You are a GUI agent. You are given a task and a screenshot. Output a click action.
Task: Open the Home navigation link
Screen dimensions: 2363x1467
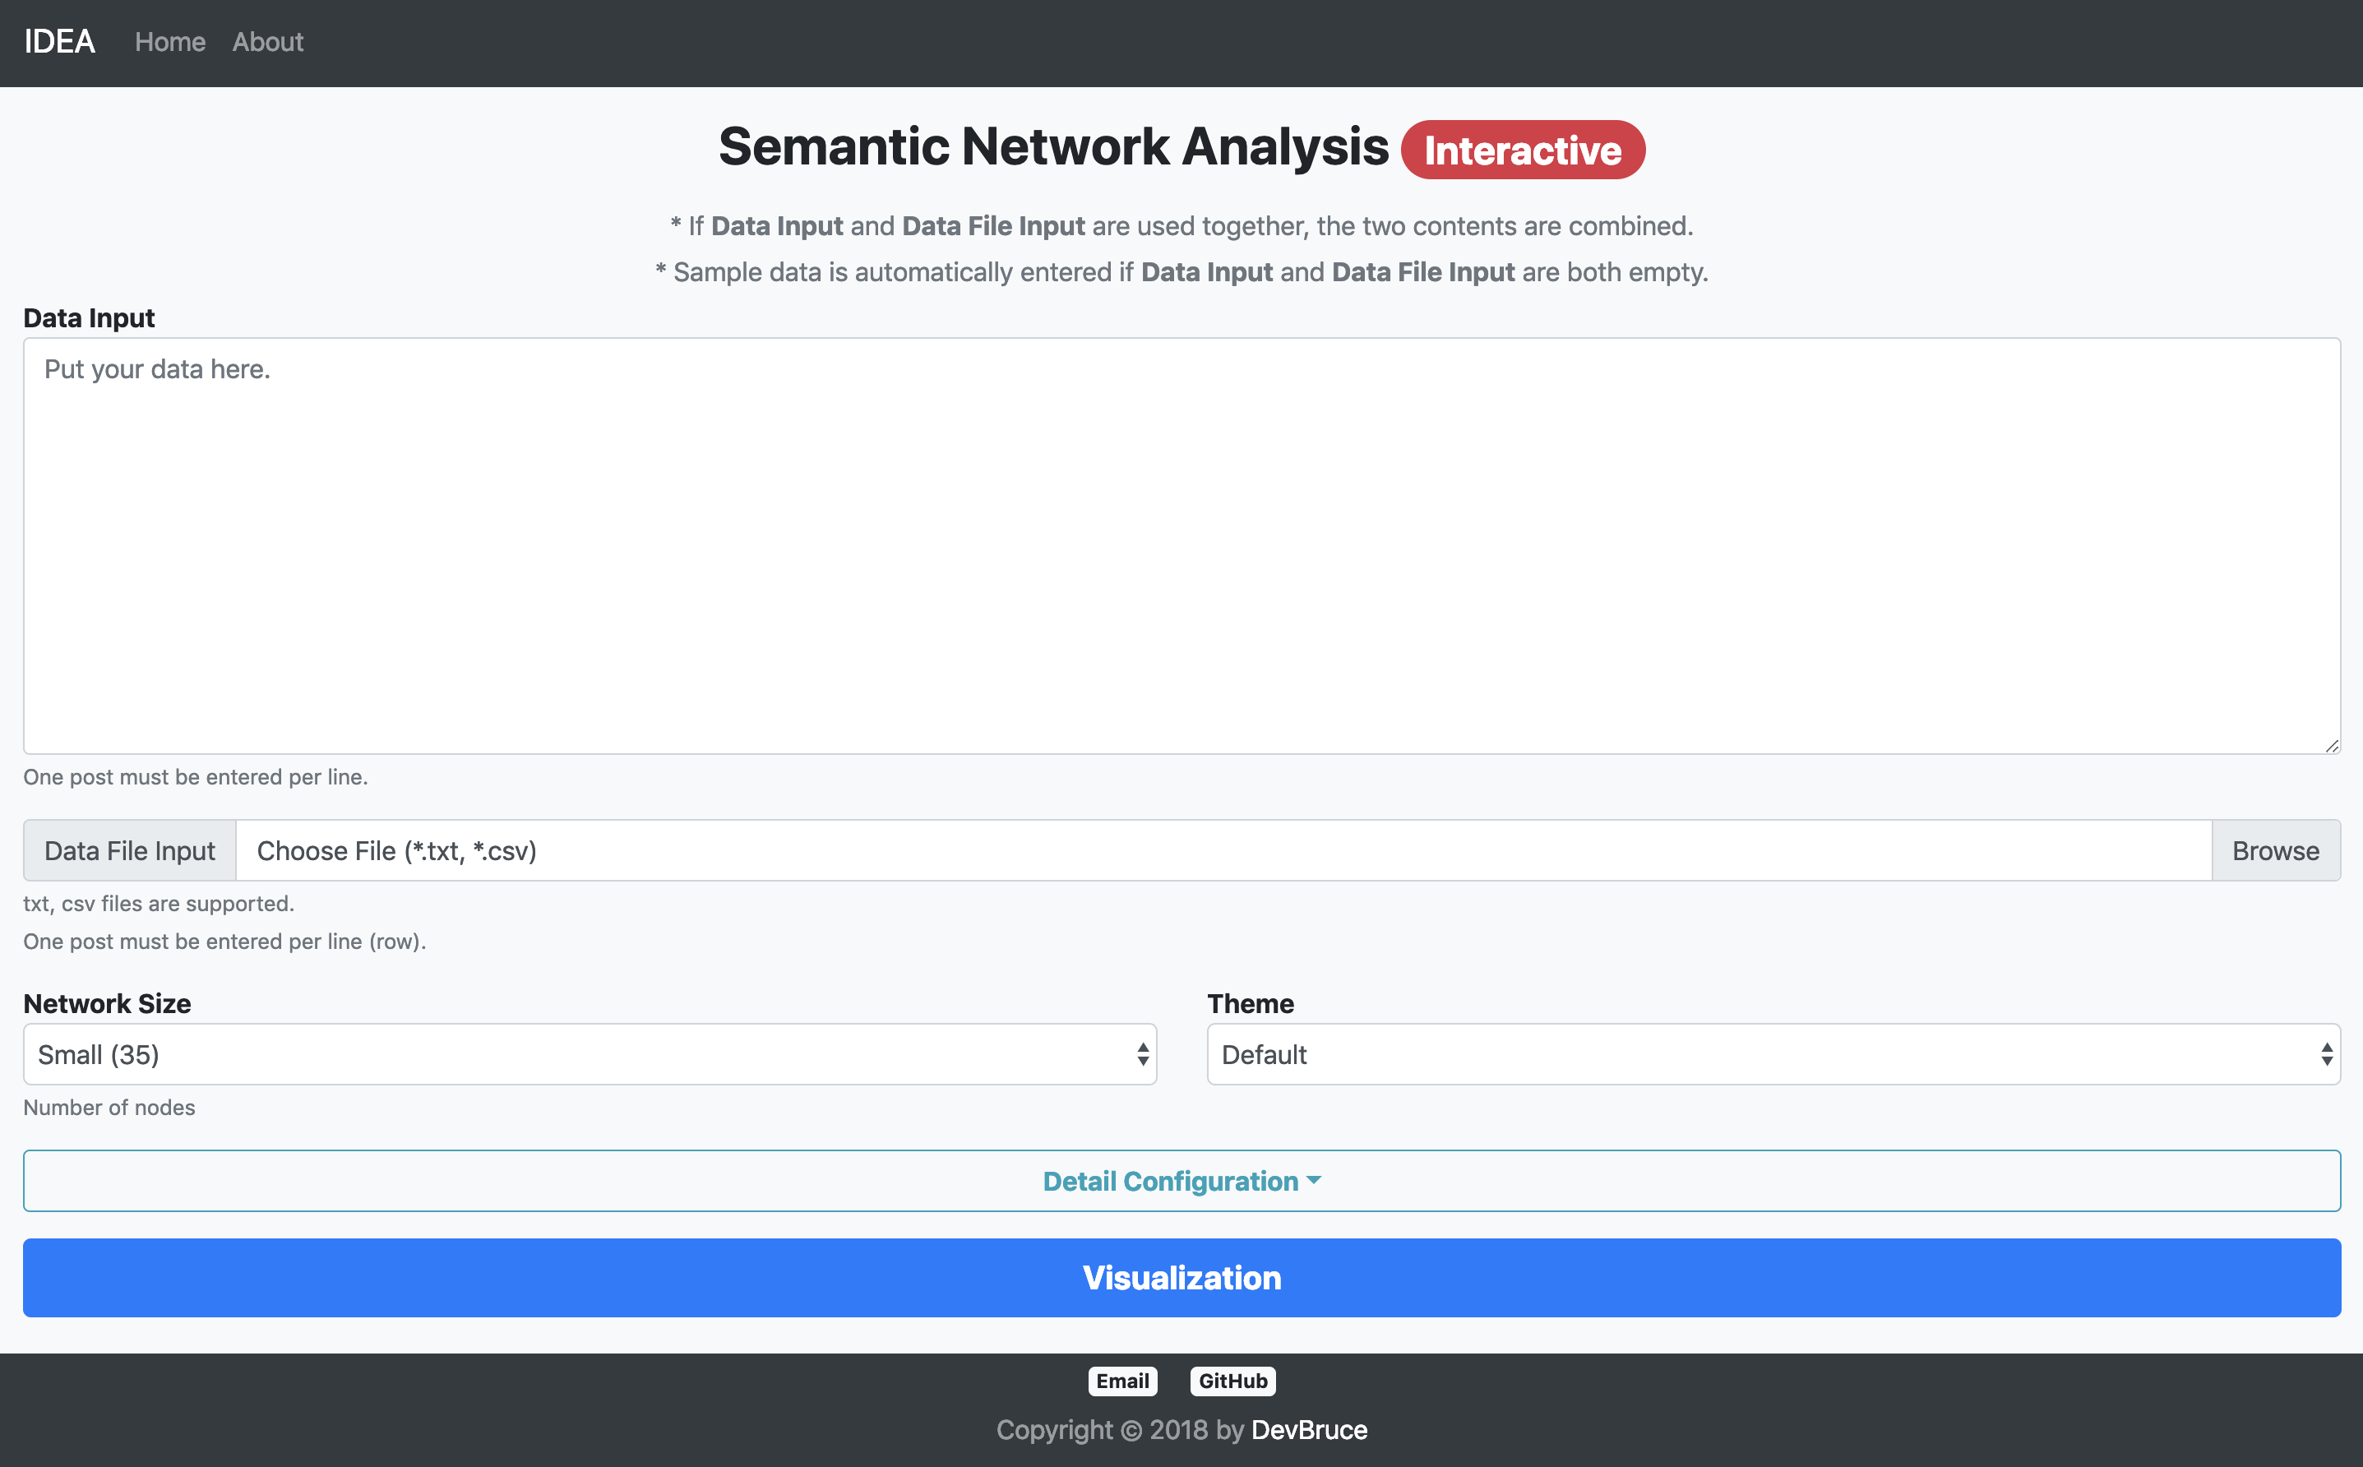(x=169, y=42)
